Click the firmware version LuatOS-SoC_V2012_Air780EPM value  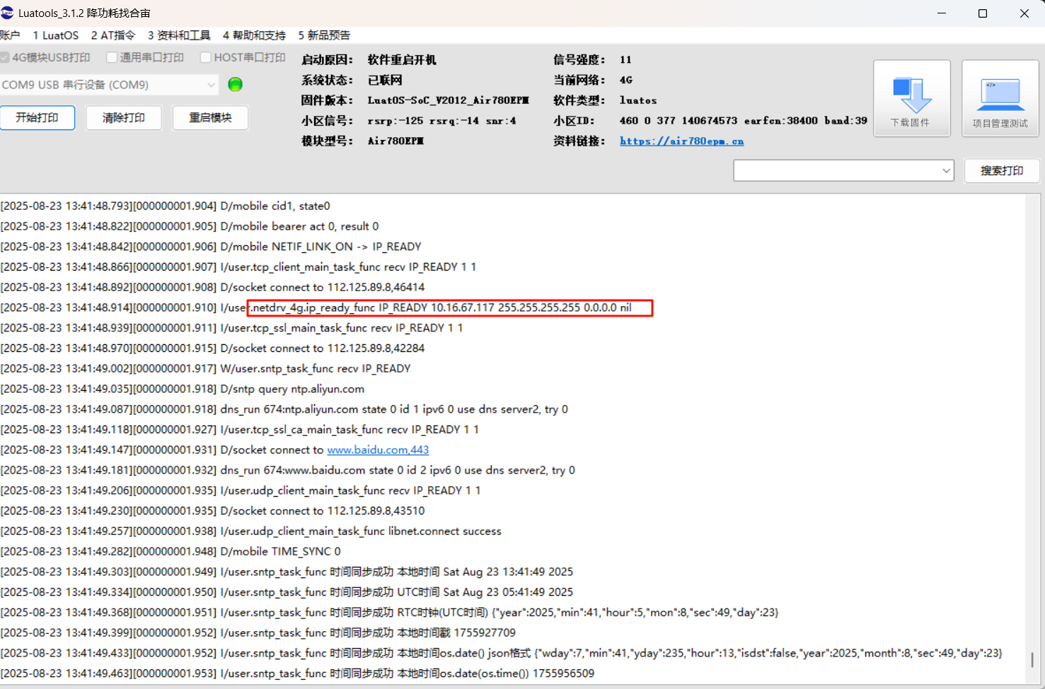pyautogui.click(x=449, y=100)
